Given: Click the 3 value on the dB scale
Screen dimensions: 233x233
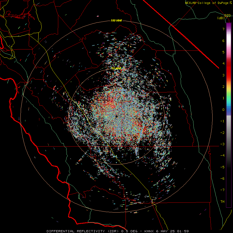Looking at the screenshot, I should [x=223, y=75].
